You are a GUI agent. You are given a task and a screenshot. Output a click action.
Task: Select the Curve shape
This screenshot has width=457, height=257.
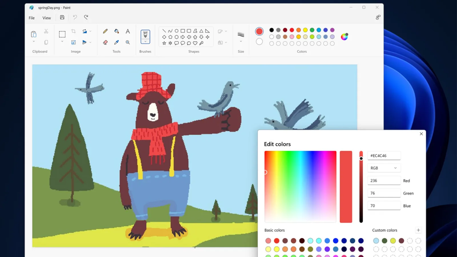point(170,31)
